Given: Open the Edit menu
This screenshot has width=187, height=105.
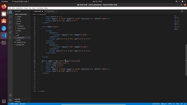Looking at the screenshot, I should (13, 8).
